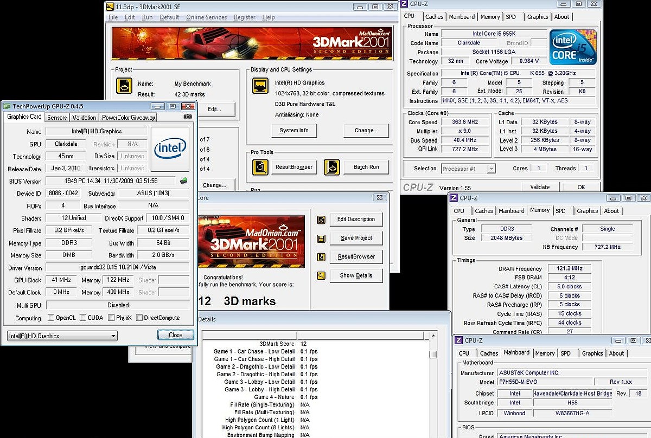The image size is (651, 438).
Task: Open the Intel(R) HD Graphics GPU dropdown
Action: (x=62, y=336)
